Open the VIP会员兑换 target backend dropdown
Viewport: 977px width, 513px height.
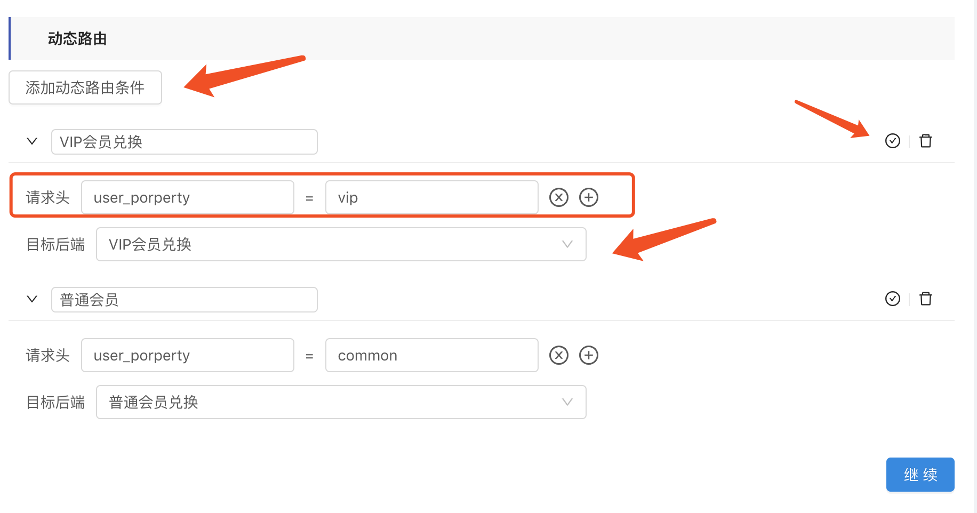point(341,244)
